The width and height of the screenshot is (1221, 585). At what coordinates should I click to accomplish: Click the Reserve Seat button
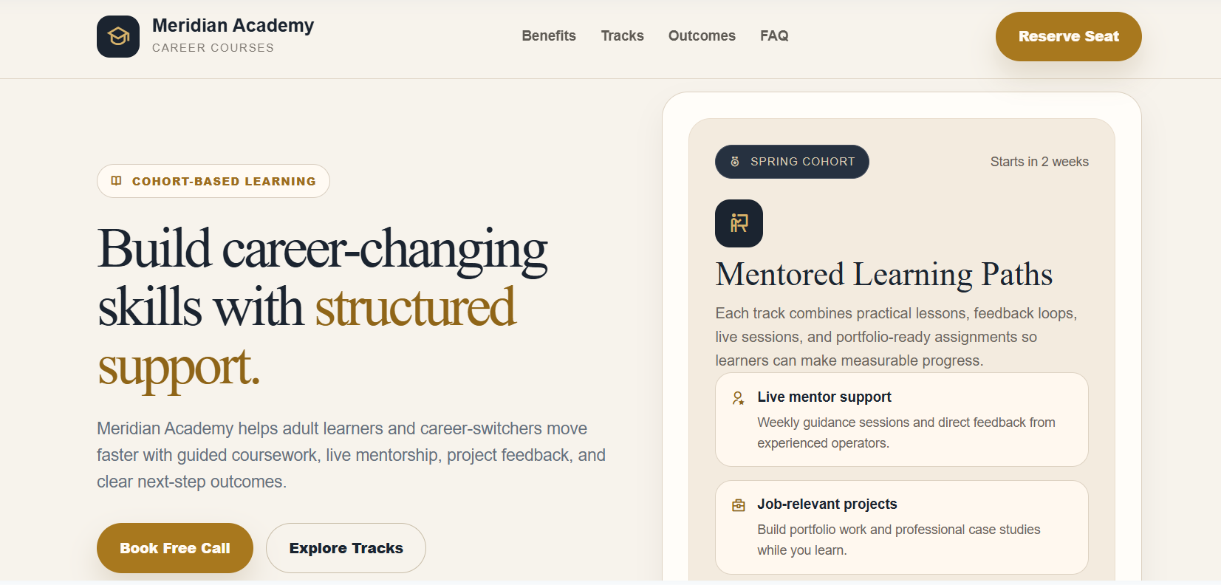(1068, 36)
